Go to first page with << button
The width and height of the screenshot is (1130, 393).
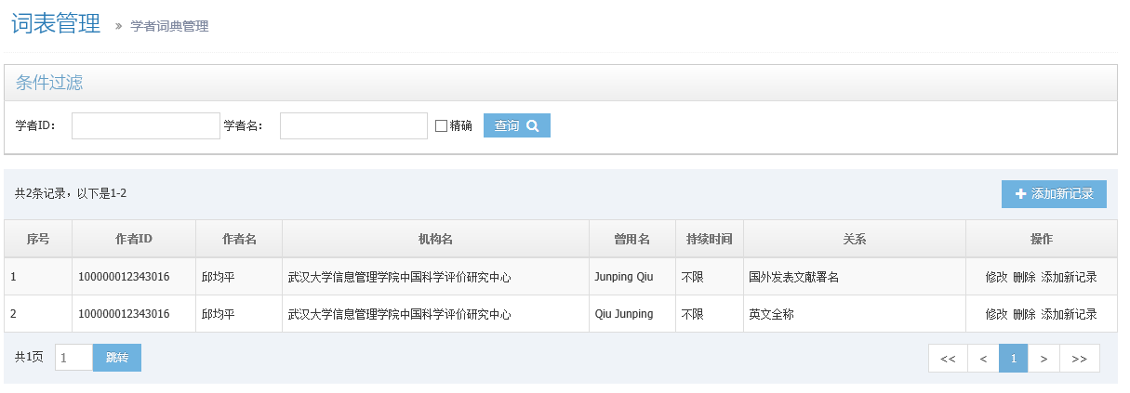point(948,359)
